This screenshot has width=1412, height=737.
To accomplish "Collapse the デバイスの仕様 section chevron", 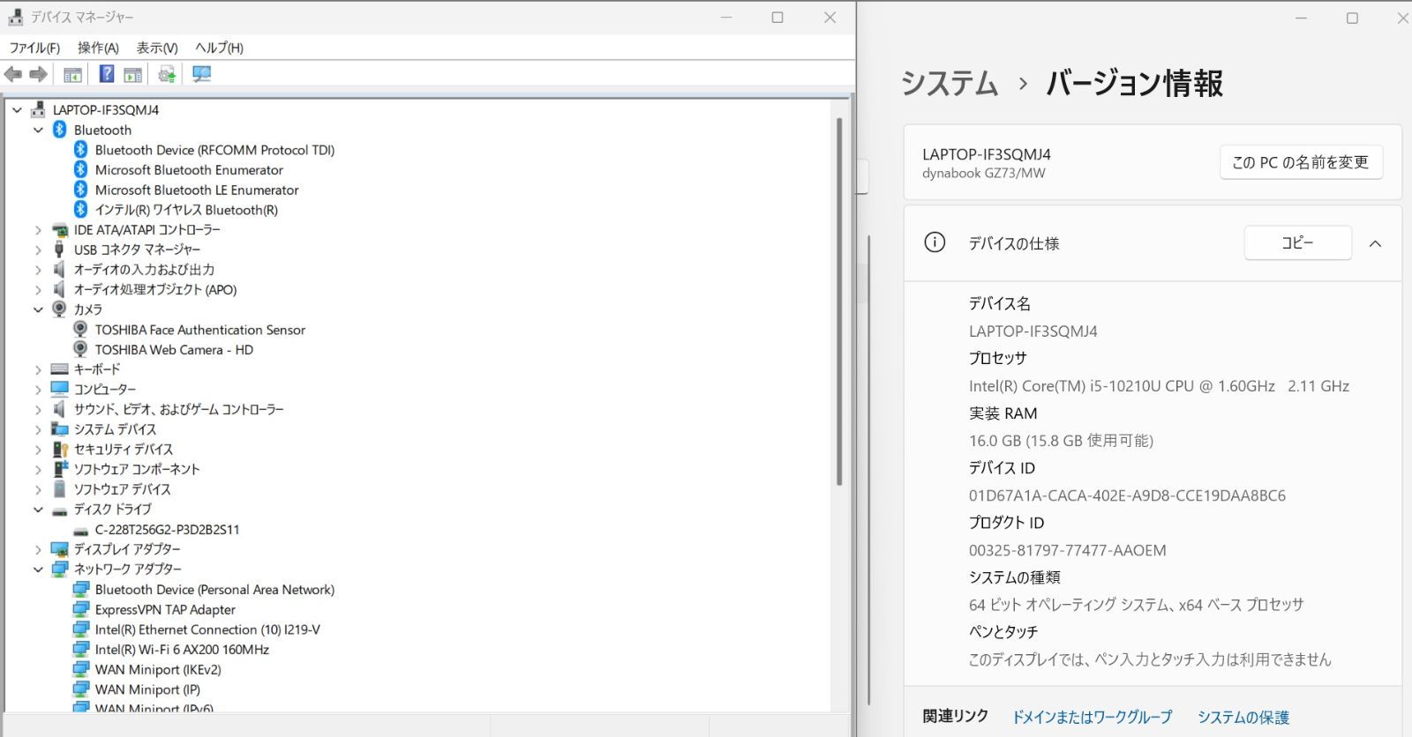I will pos(1375,243).
